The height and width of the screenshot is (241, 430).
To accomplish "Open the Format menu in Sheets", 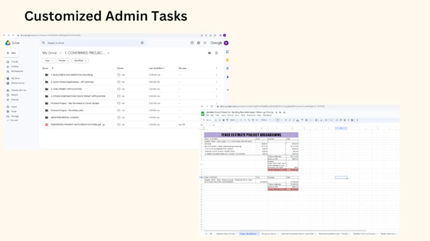I will coord(231,115).
